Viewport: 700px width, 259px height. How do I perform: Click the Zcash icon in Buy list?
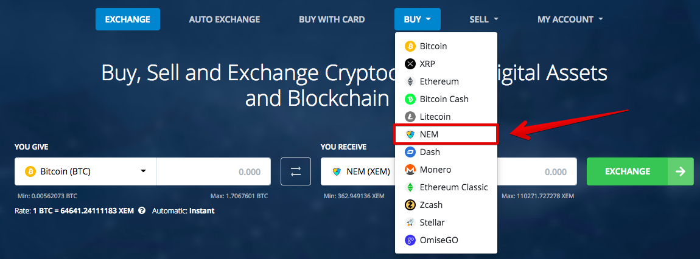410,205
